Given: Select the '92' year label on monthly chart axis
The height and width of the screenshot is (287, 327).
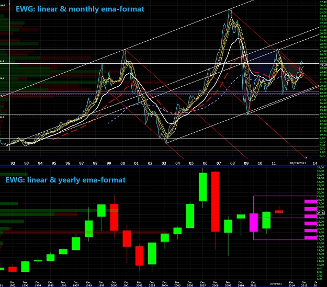Looking at the screenshot, I should 13,163.
